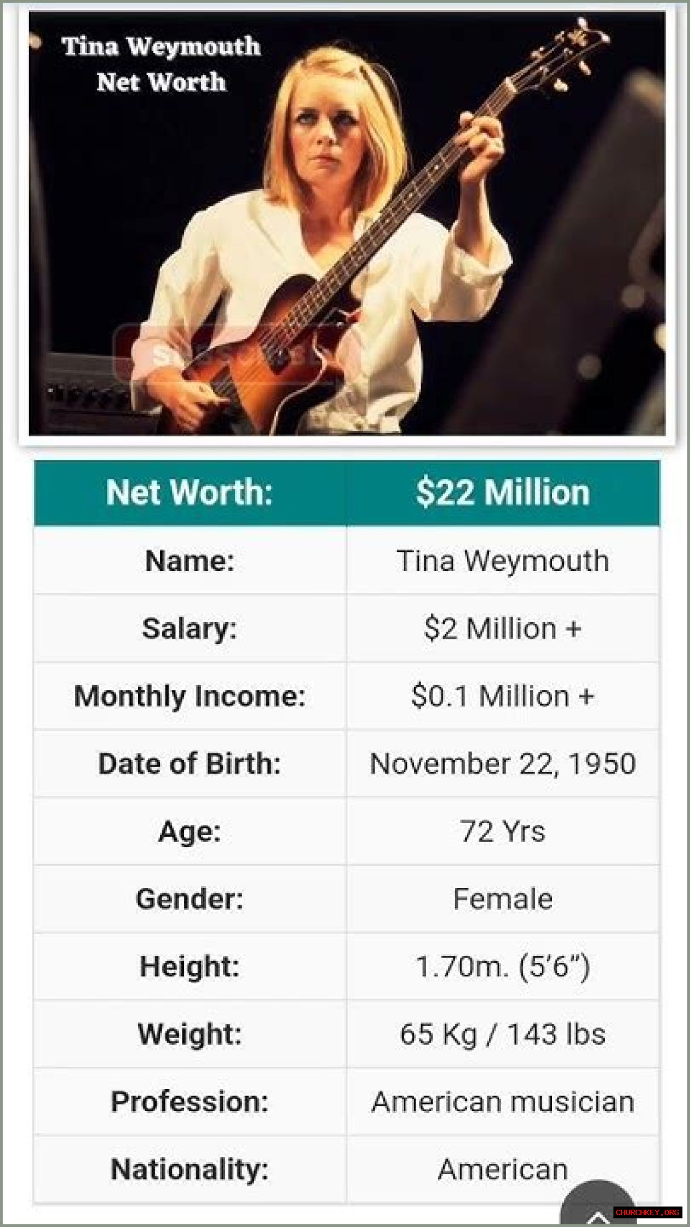The image size is (690, 1227).
Task: Select the "Name:" row label
Action: 189,561
